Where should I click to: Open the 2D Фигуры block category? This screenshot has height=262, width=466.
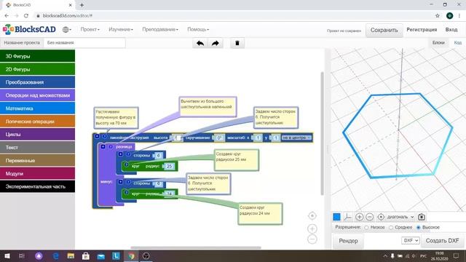[x=37, y=69]
